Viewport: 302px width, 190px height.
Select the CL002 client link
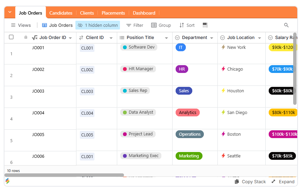click(87, 70)
